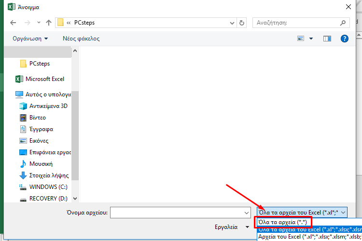Create folder with Νέος φάκελος
This screenshot has width=362, height=241.
(x=81, y=39)
